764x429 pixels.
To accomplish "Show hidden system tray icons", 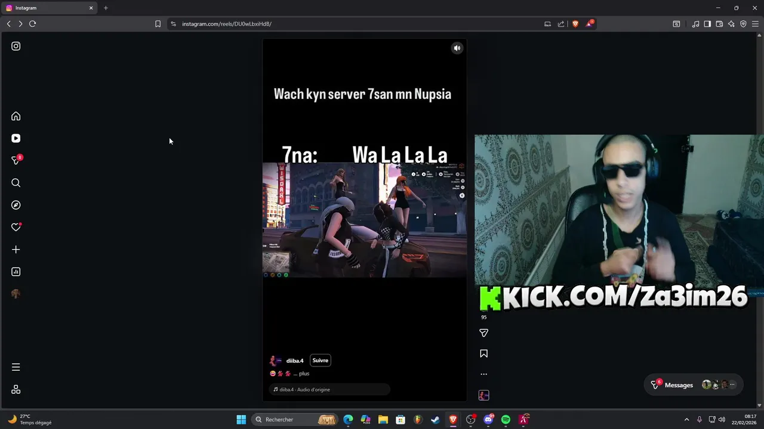I will [686, 419].
